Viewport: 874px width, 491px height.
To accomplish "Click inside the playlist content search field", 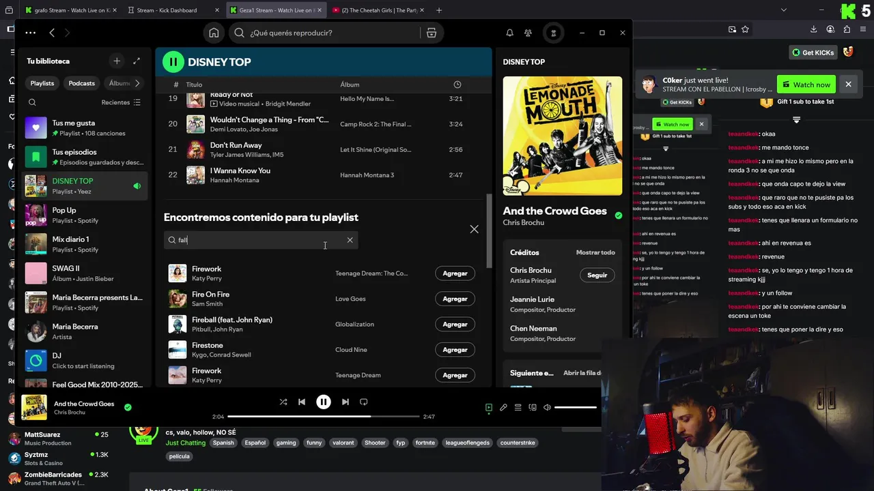I will point(261,240).
